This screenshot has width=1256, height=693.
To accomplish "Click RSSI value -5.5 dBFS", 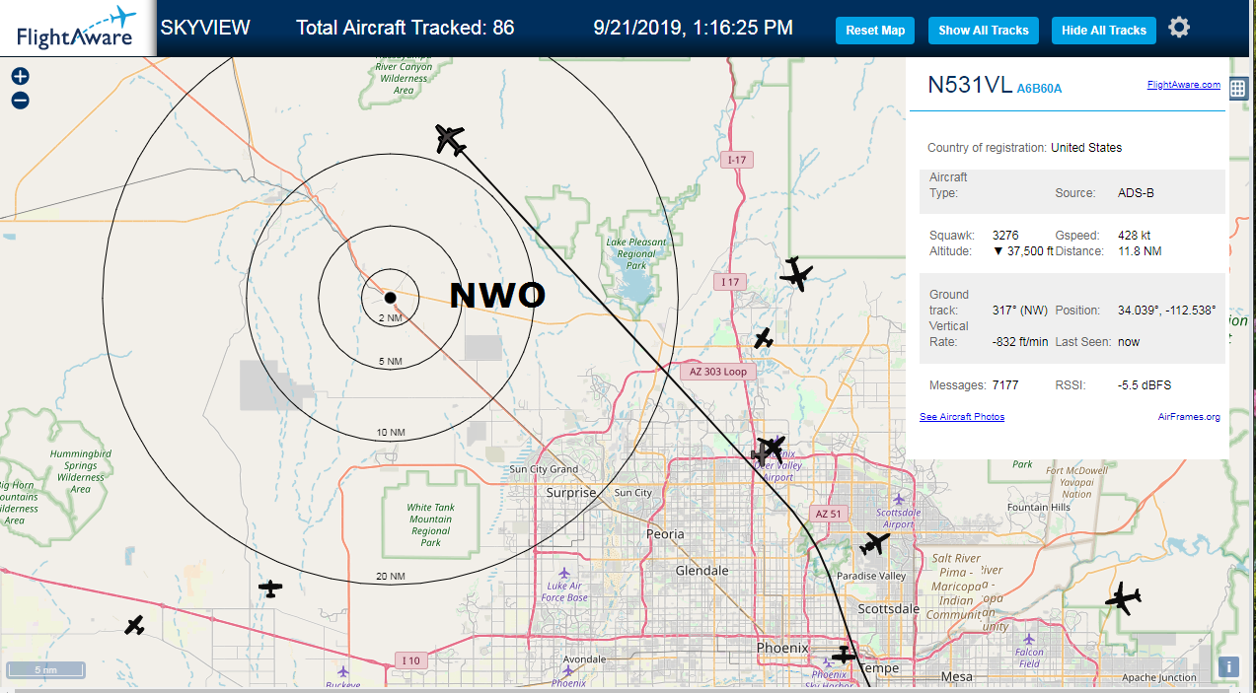I will [1145, 385].
